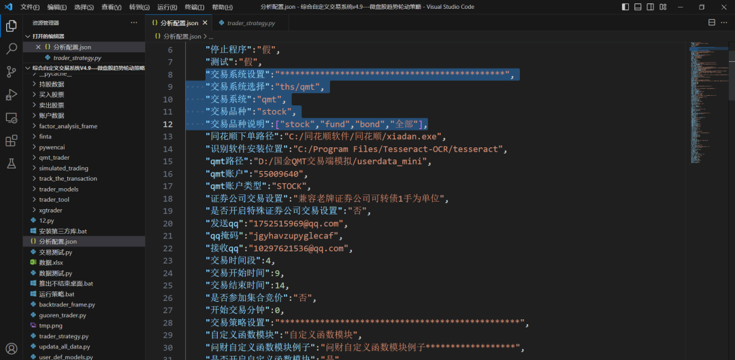This screenshot has width=735, height=360.
Task: Select the 分析配置.json editor tab
Action: [x=180, y=23]
